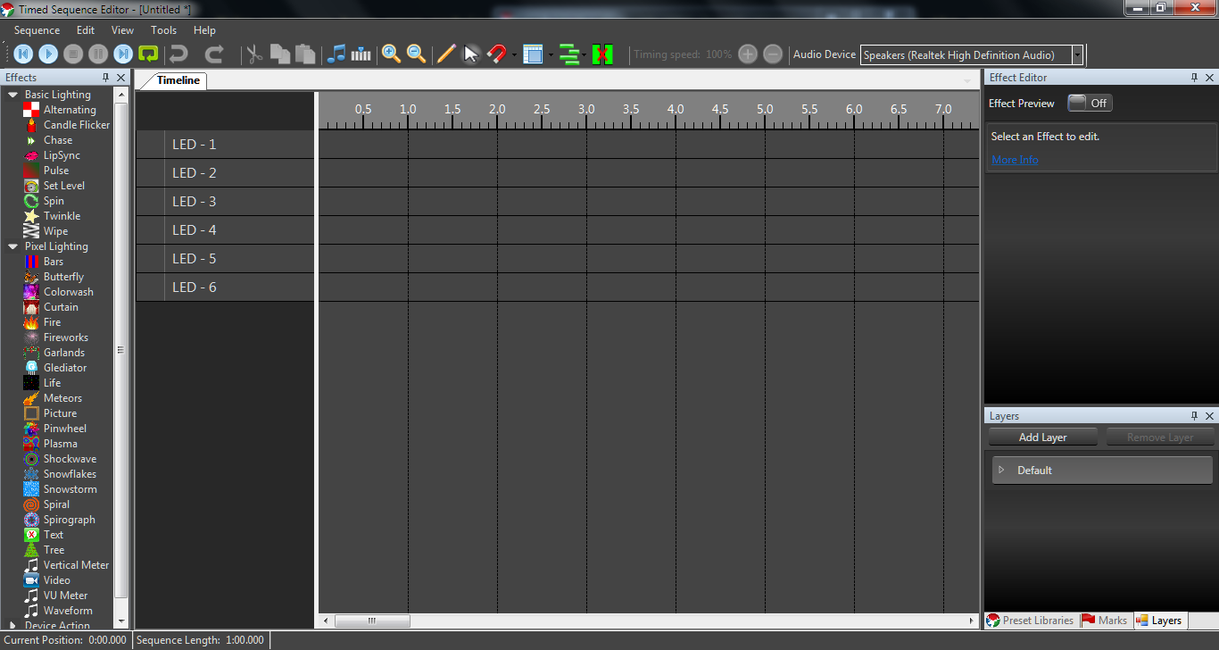Expand the Default layer entry
This screenshot has width=1219, height=650.
click(x=1001, y=470)
